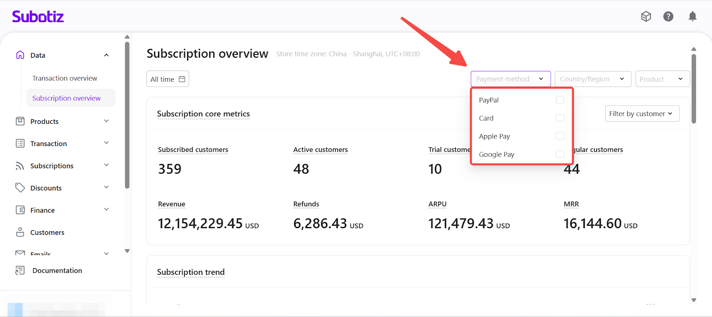Viewport: 712px width, 317px height.
Task: Open Transaction overview in sidebar
Action: 65,78
